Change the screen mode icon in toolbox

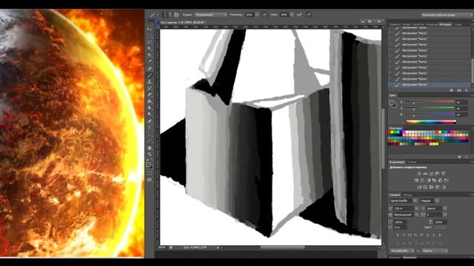[150, 180]
